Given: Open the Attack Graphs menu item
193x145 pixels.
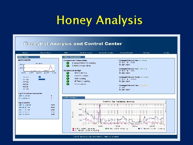Looking at the screenshot, I should [127, 53].
